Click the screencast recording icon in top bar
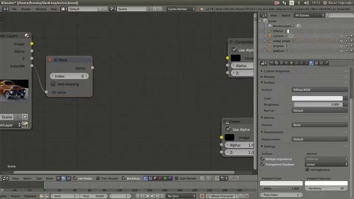This screenshot has width=354, height=199. click(x=277, y=3)
